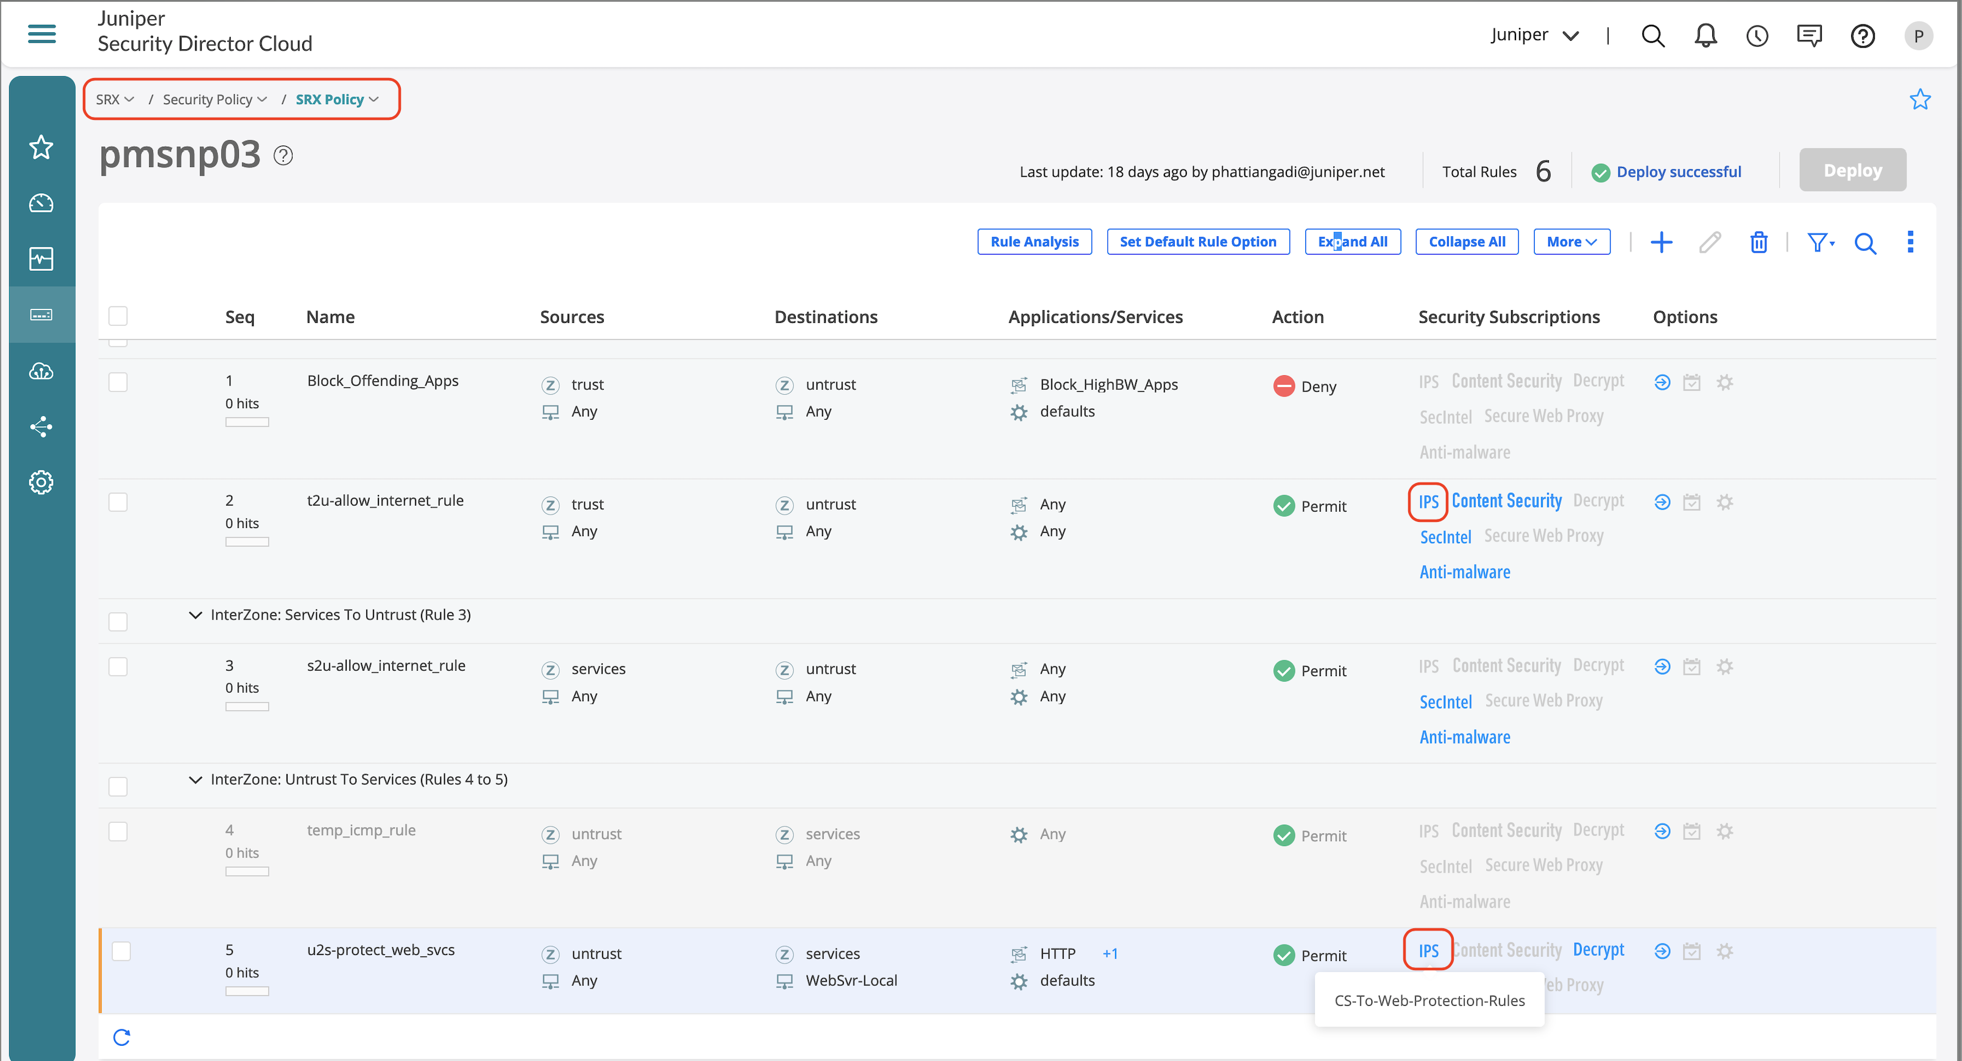Open the hamburger navigation menu
1962x1061 pixels.
(x=42, y=33)
